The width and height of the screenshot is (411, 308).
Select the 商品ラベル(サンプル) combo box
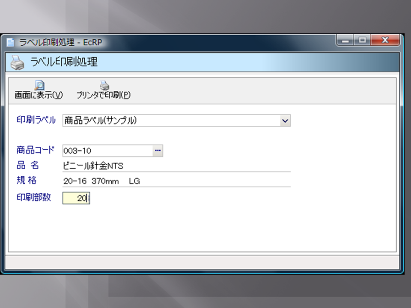[171, 121]
